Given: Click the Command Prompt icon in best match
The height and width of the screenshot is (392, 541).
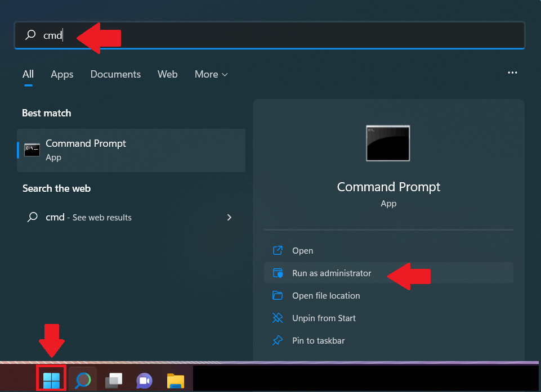Looking at the screenshot, I should [x=32, y=150].
